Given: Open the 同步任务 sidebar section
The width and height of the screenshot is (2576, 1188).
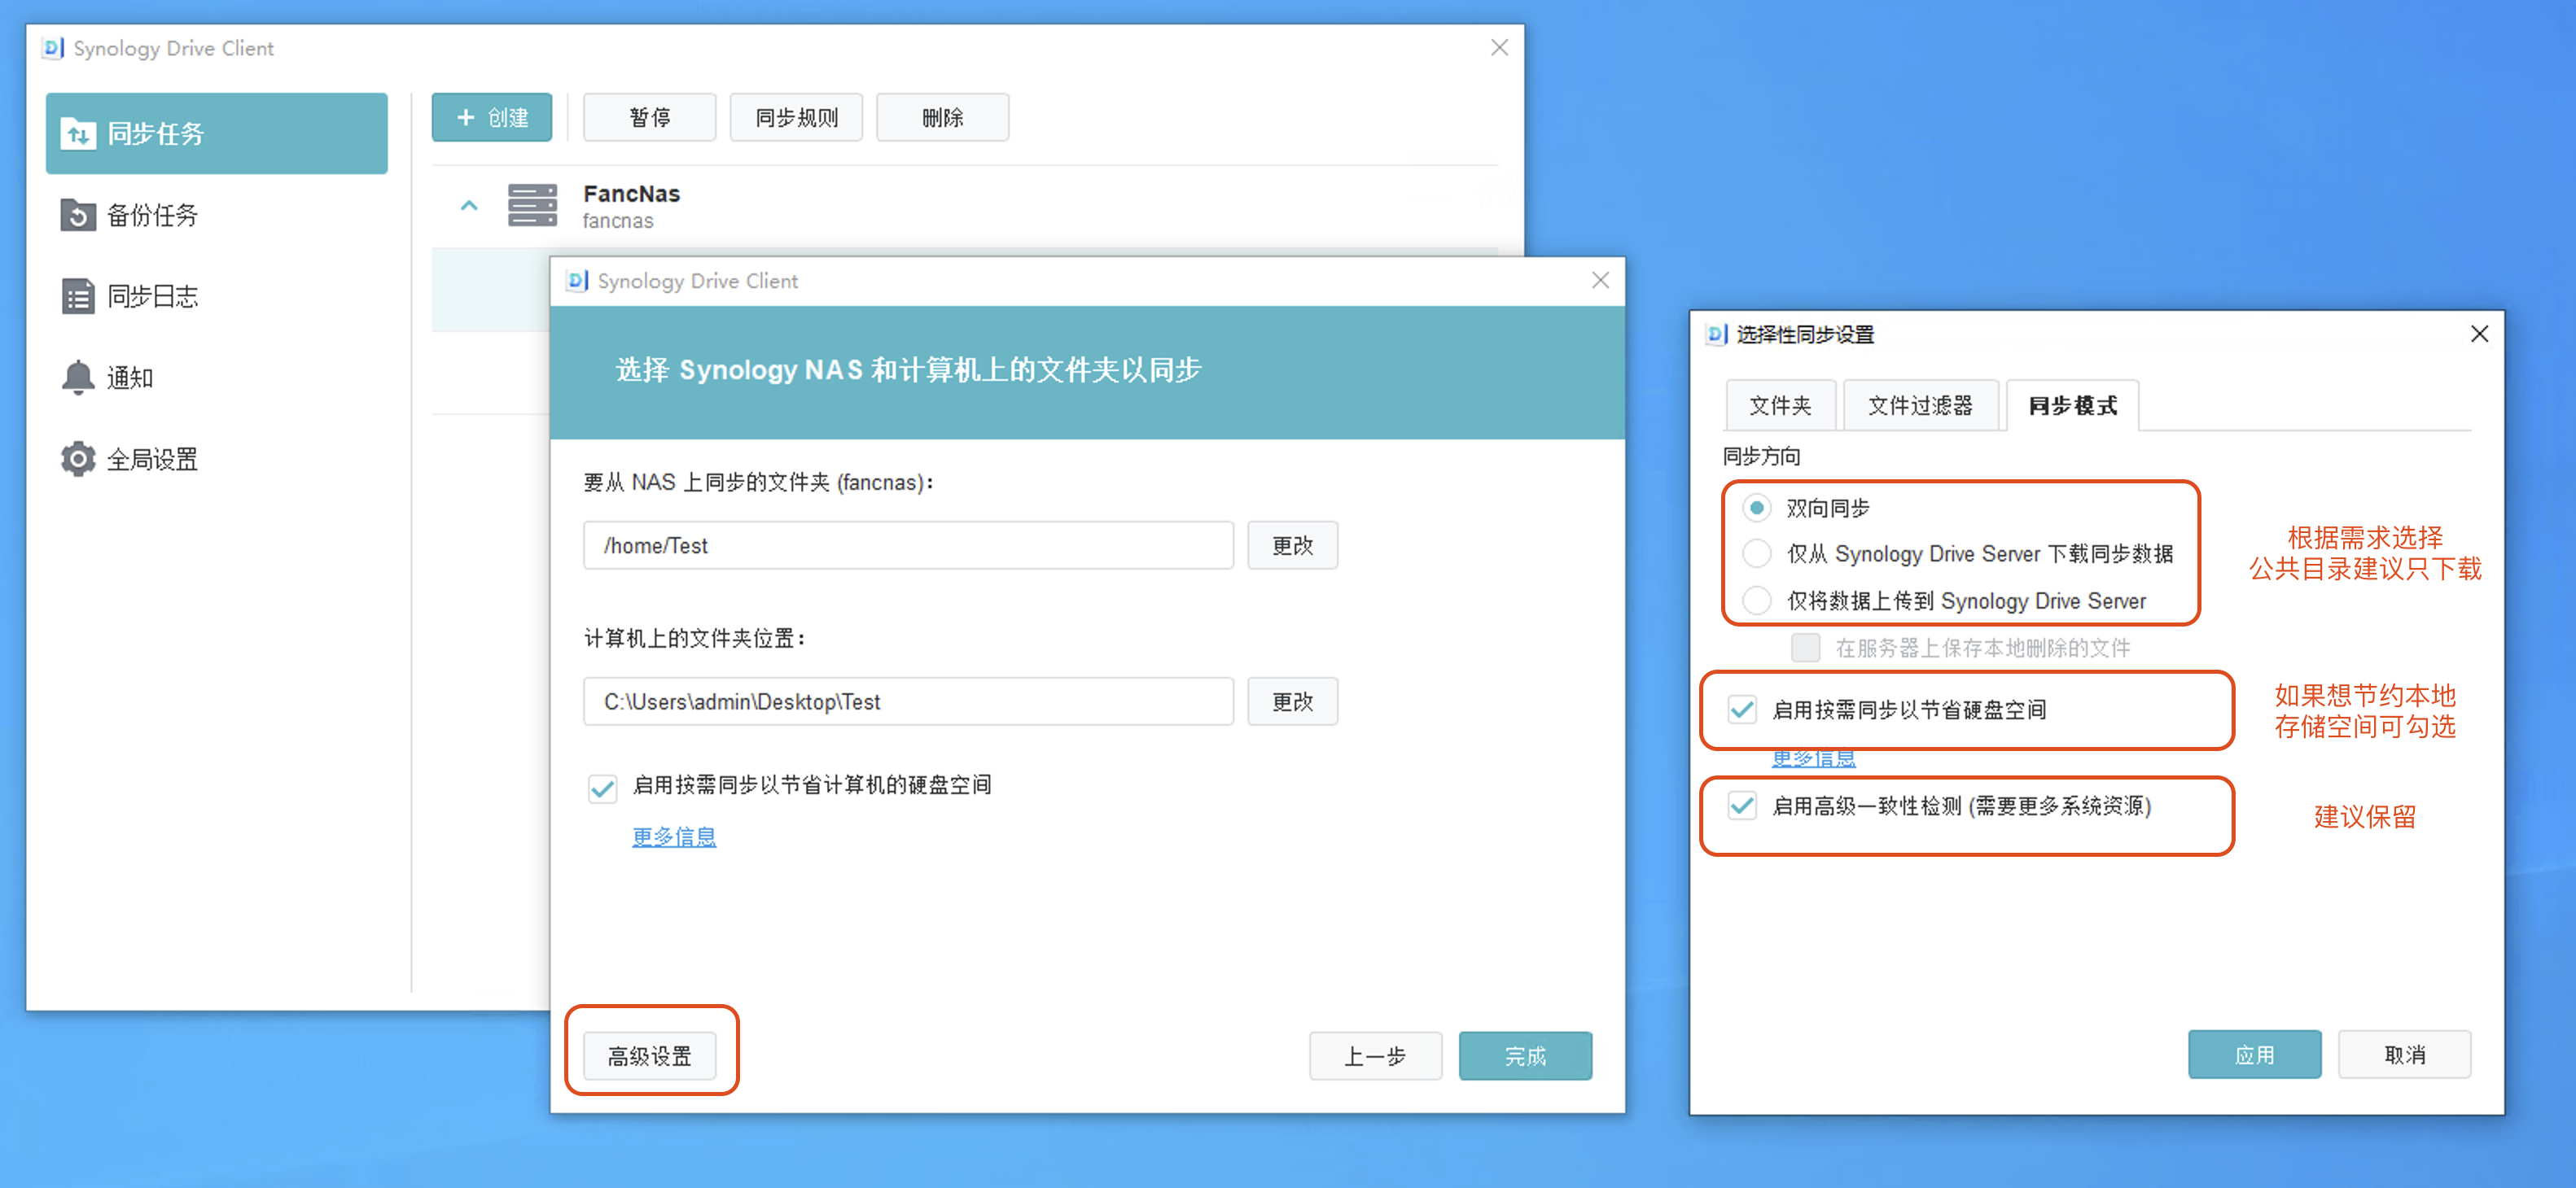Looking at the screenshot, I should (x=216, y=133).
